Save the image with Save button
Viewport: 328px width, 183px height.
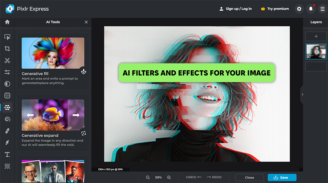click(282, 177)
